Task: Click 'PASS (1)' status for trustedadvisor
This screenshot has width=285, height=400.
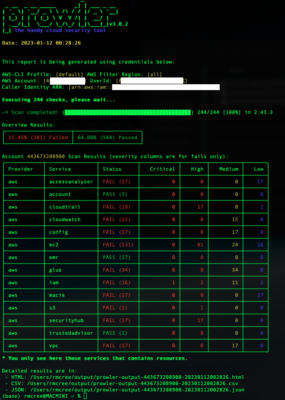Action: 115,333
